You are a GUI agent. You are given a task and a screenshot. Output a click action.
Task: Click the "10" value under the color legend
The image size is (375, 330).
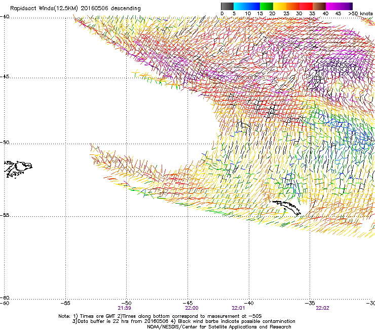click(x=248, y=14)
